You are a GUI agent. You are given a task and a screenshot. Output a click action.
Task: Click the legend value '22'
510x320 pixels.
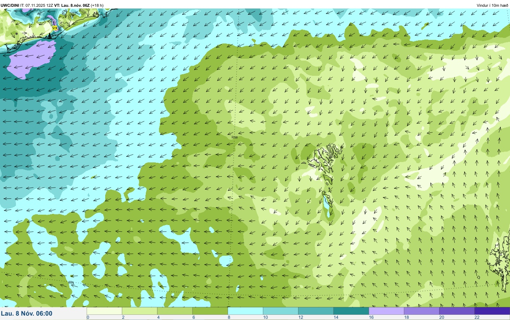477,317
